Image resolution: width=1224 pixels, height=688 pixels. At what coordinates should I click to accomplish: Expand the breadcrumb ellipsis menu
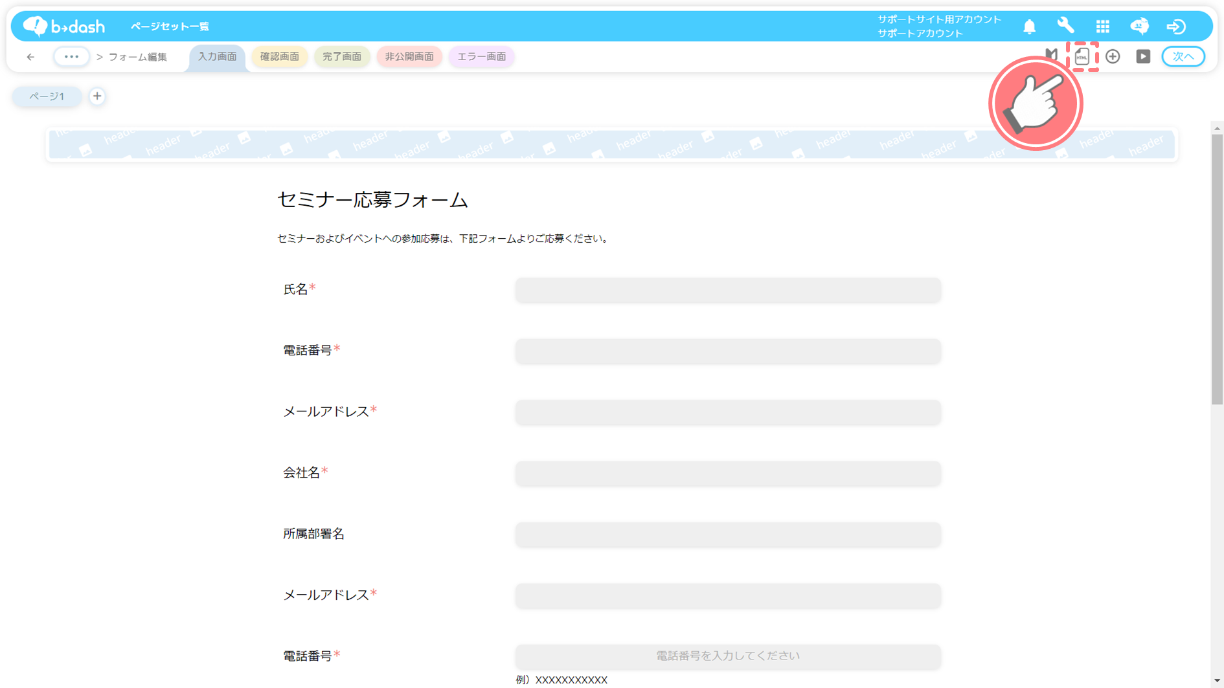(71, 56)
